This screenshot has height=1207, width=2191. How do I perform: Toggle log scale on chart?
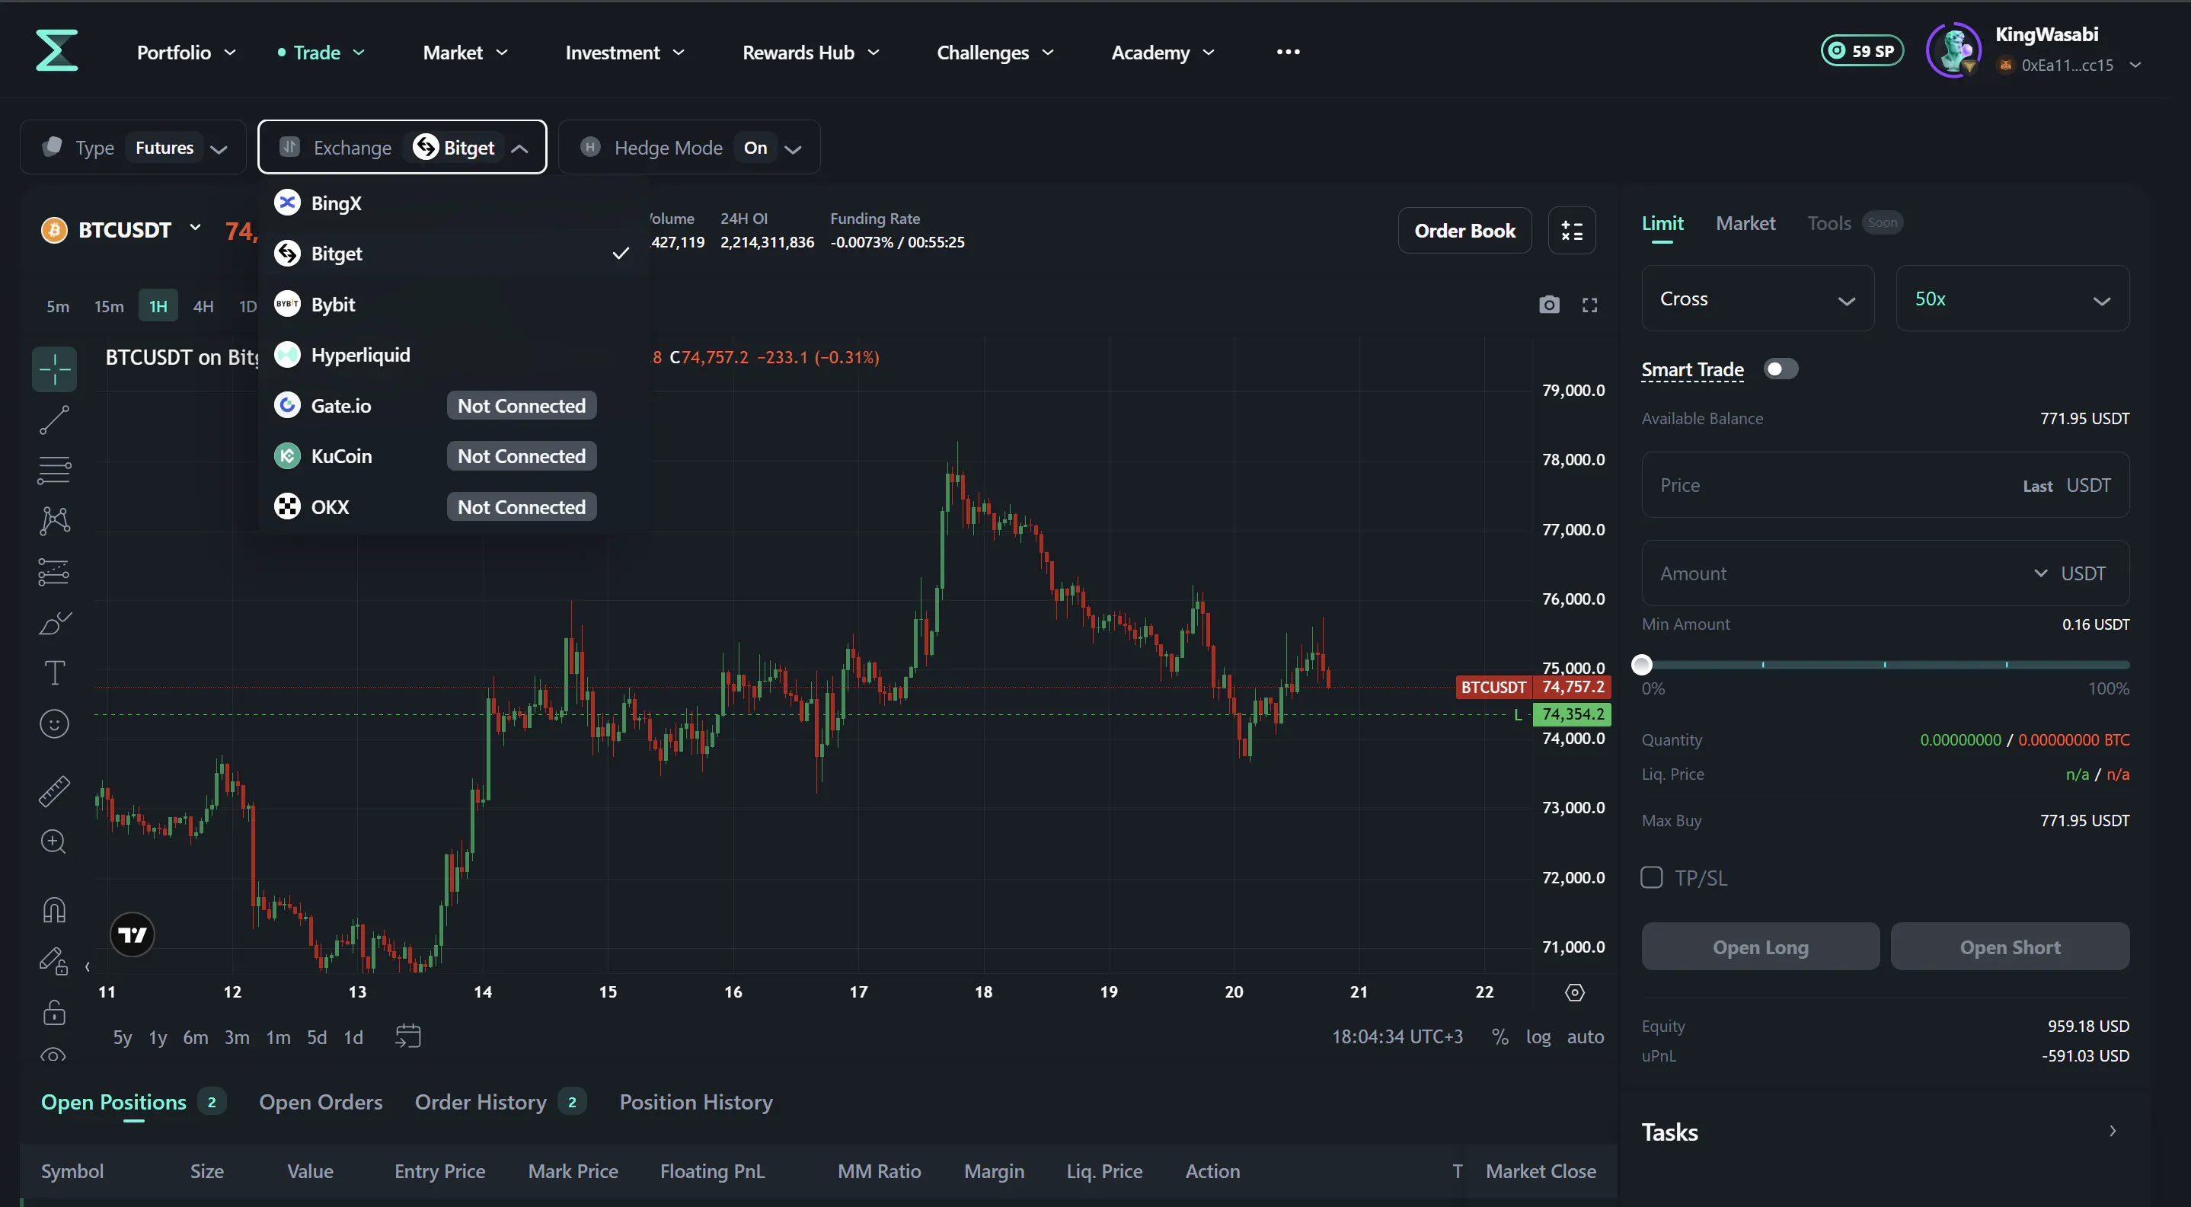tap(1538, 1037)
